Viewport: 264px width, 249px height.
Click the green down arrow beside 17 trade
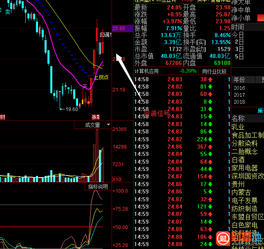click(210, 184)
